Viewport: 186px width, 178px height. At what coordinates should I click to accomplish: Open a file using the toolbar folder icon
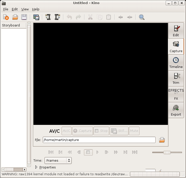(x=15, y=17)
